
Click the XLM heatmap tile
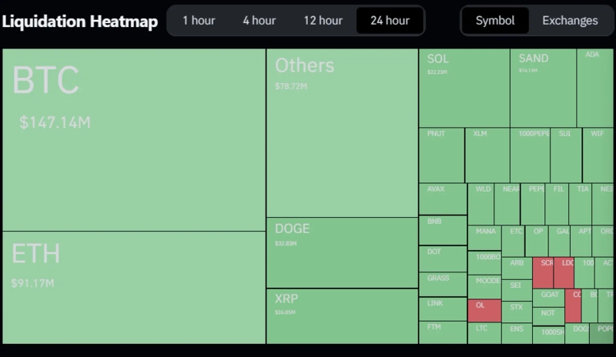(487, 155)
